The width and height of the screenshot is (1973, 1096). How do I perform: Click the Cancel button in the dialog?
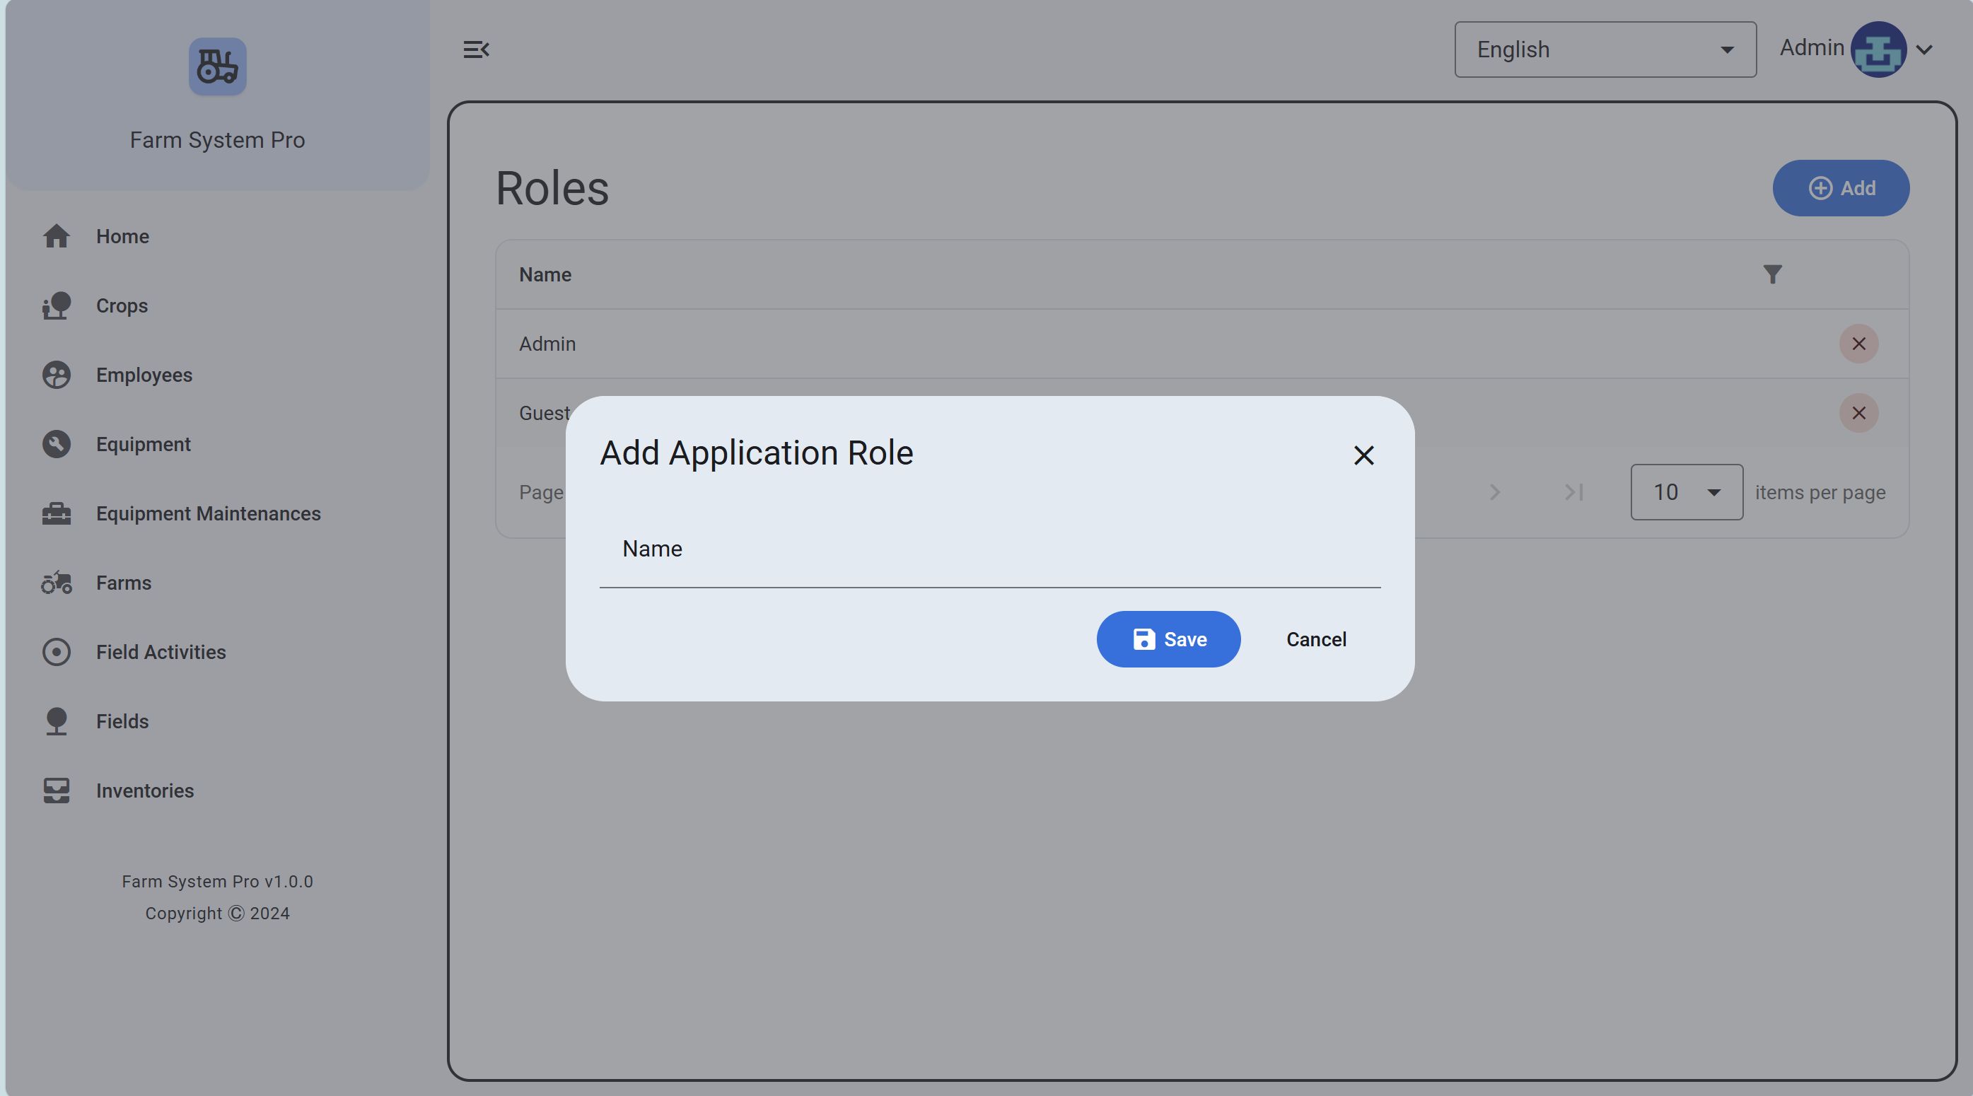[1316, 639]
